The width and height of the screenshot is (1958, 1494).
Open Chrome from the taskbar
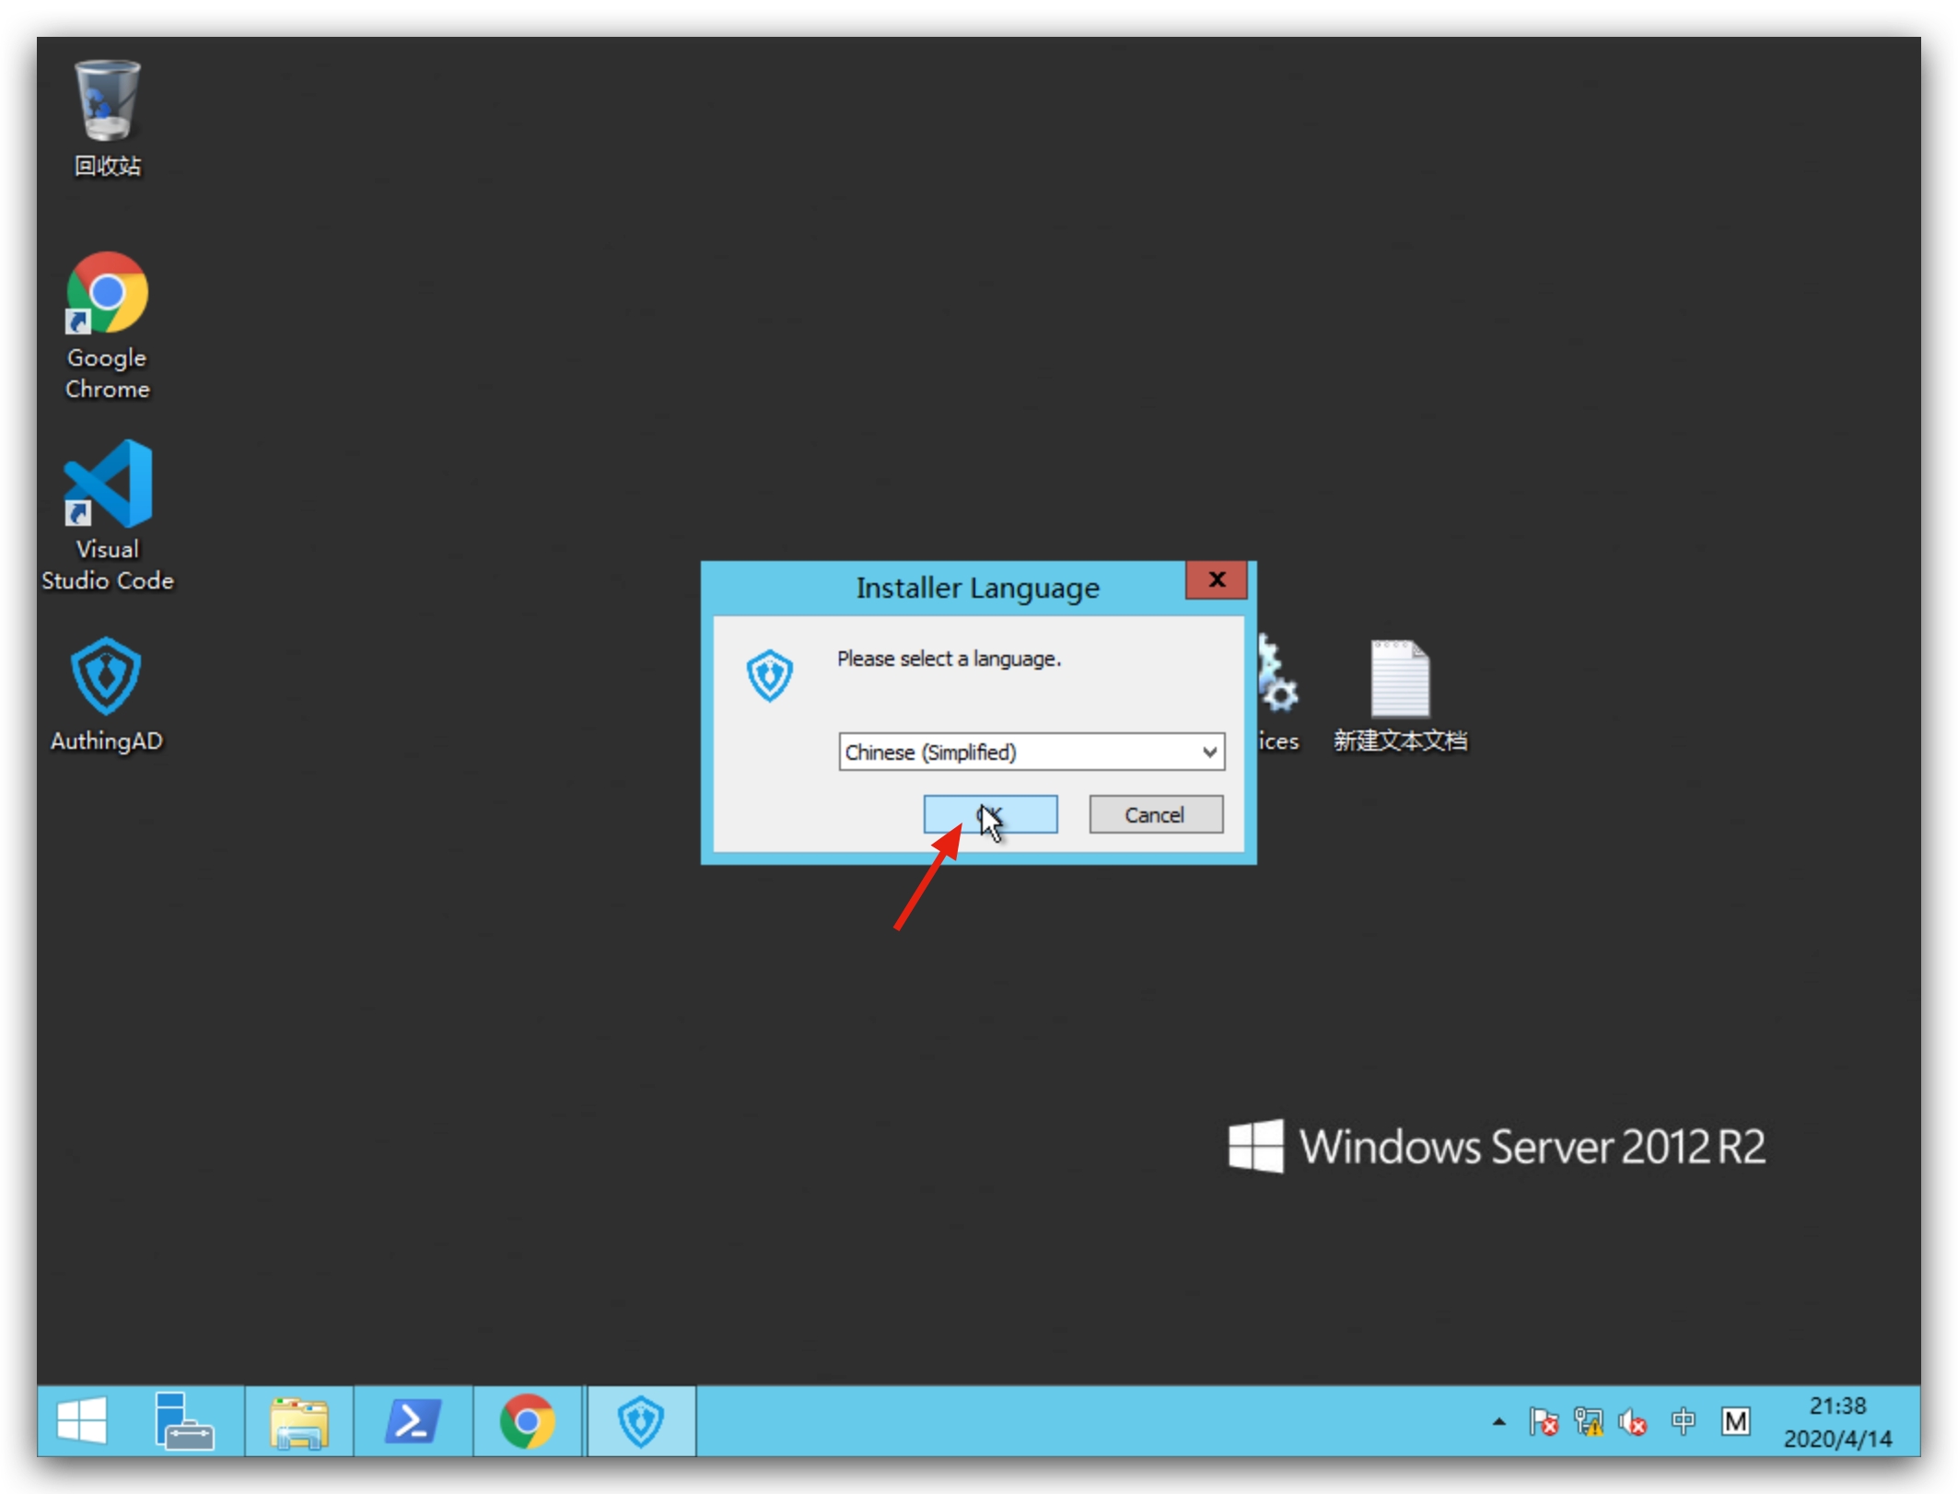[x=527, y=1421]
